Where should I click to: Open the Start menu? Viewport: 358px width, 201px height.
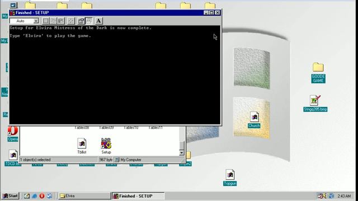(10, 196)
